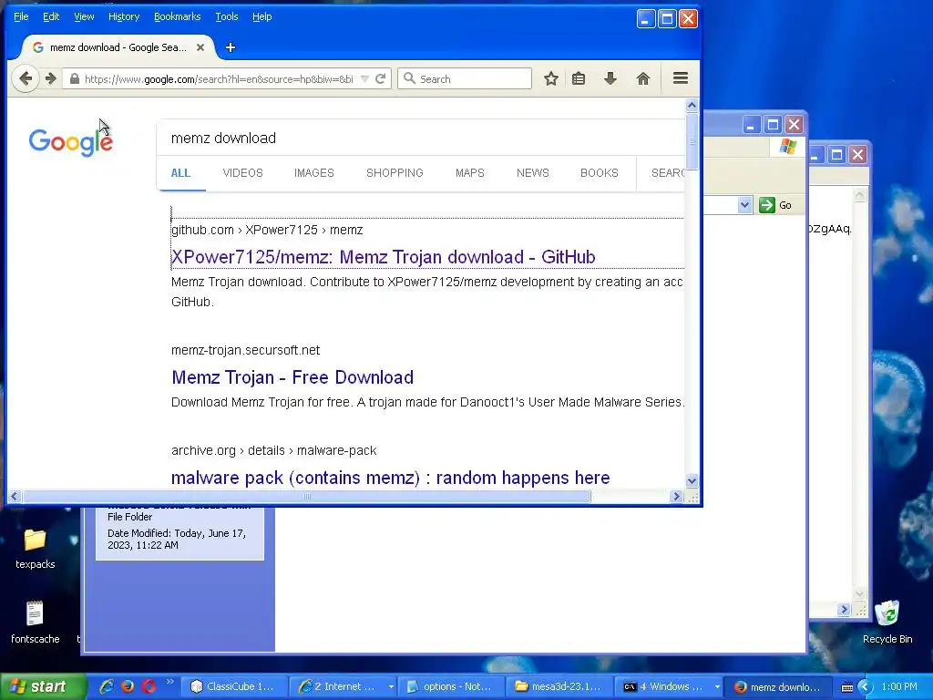Viewport: 933px width, 700px height.
Task: Bookmark this page with the star icon
Action: coord(551,78)
